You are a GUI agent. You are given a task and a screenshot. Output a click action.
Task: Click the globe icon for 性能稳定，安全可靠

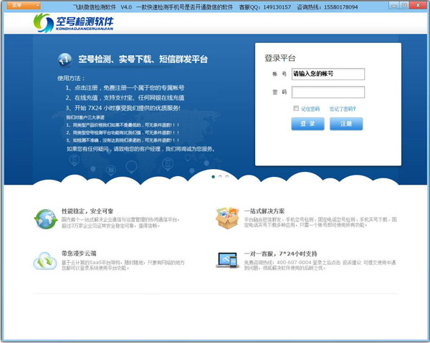pos(46,217)
